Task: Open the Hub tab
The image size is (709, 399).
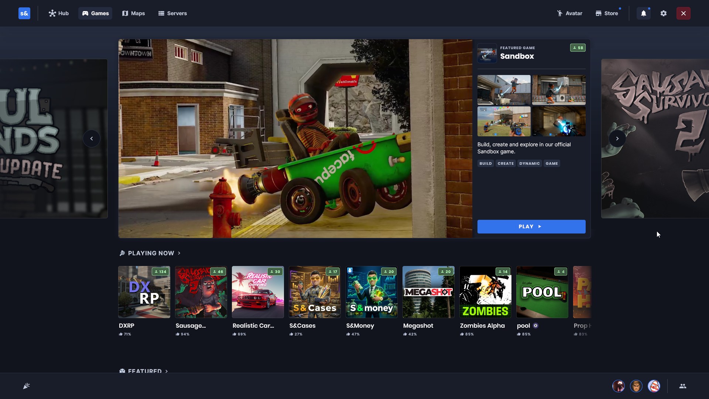Action: coord(59,13)
